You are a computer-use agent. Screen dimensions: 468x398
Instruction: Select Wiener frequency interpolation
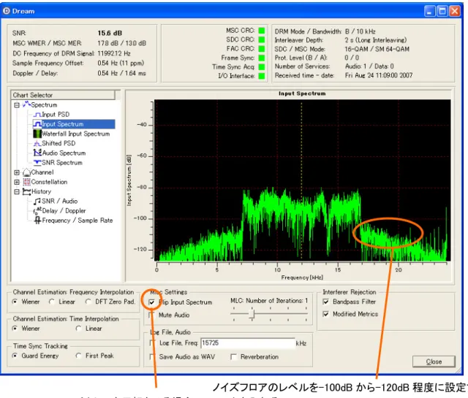click(x=15, y=302)
